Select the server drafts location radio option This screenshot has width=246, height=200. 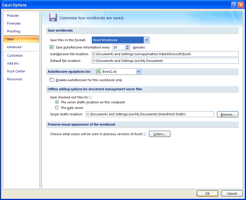(57, 102)
